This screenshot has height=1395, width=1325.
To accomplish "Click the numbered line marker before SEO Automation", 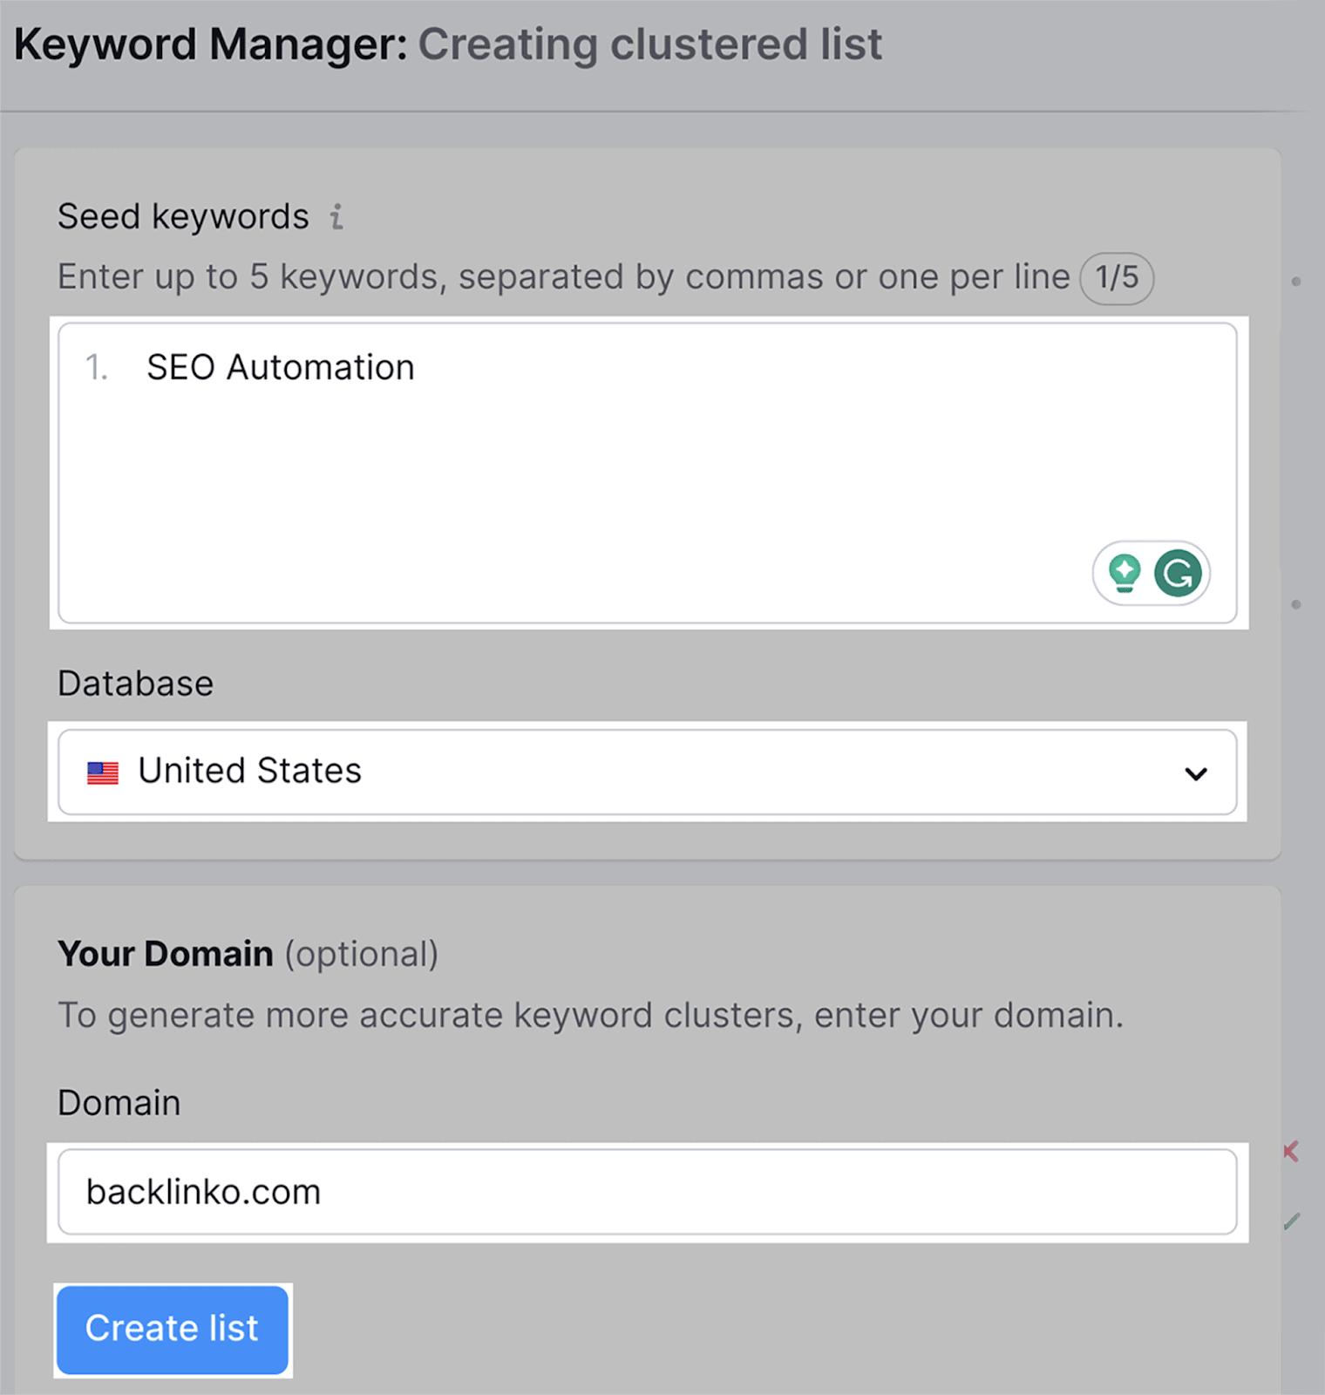I will (96, 366).
